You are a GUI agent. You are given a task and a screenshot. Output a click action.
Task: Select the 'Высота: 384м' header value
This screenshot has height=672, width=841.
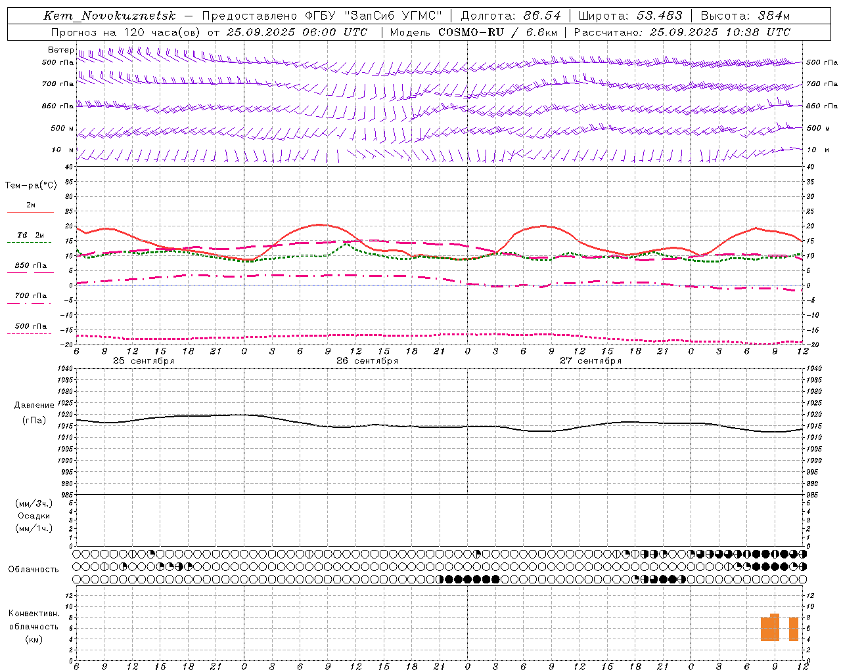(x=745, y=16)
